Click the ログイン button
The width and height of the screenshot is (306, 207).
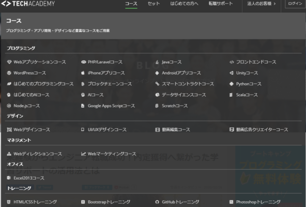[295, 4]
